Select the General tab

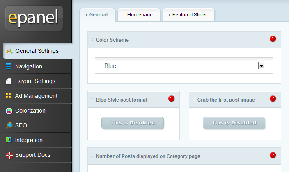tap(97, 15)
